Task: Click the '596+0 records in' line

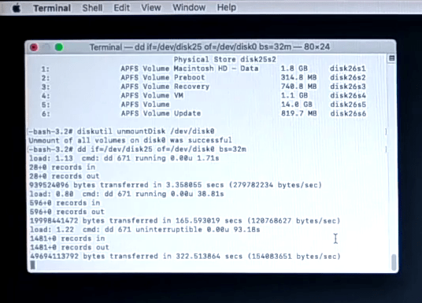Action: point(65,202)
